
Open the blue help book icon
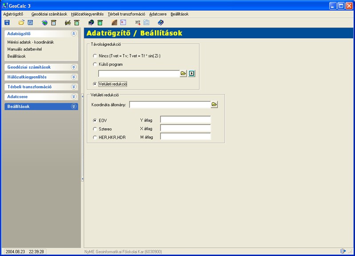tap(161, 23)
